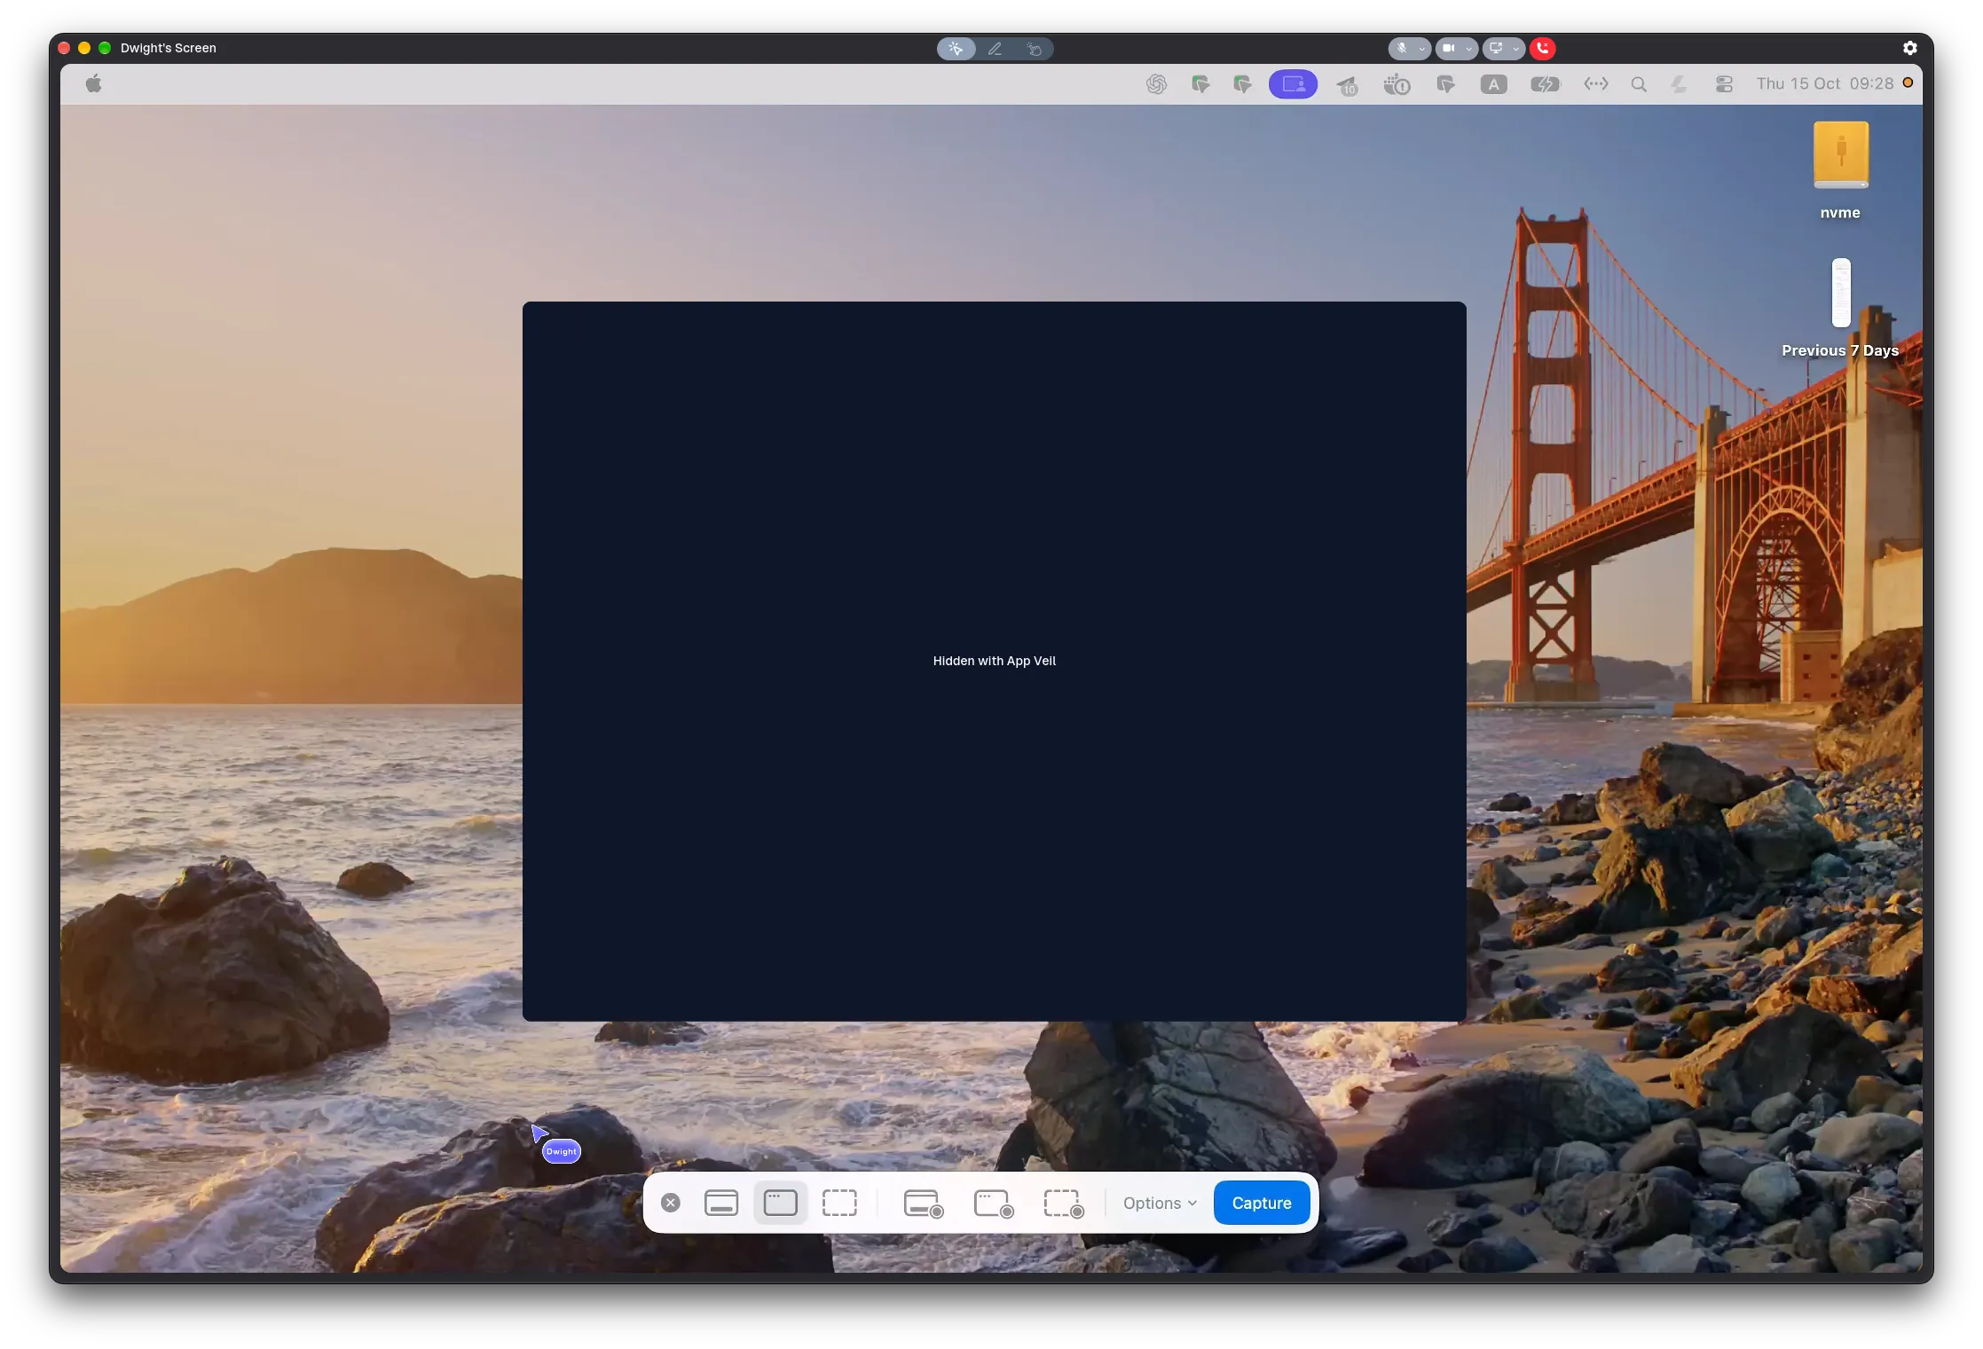The height and width of the screenshot is (1349, 1983).
Task: Click the first cursor-with-green-dot menu bar icon
Action: tap(1200, 84)
